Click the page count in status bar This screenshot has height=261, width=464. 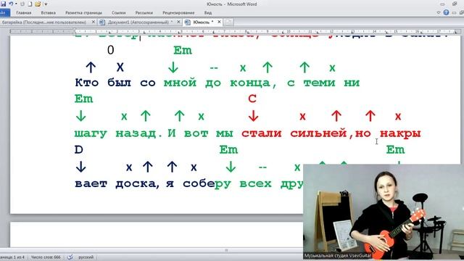[12, 257]
